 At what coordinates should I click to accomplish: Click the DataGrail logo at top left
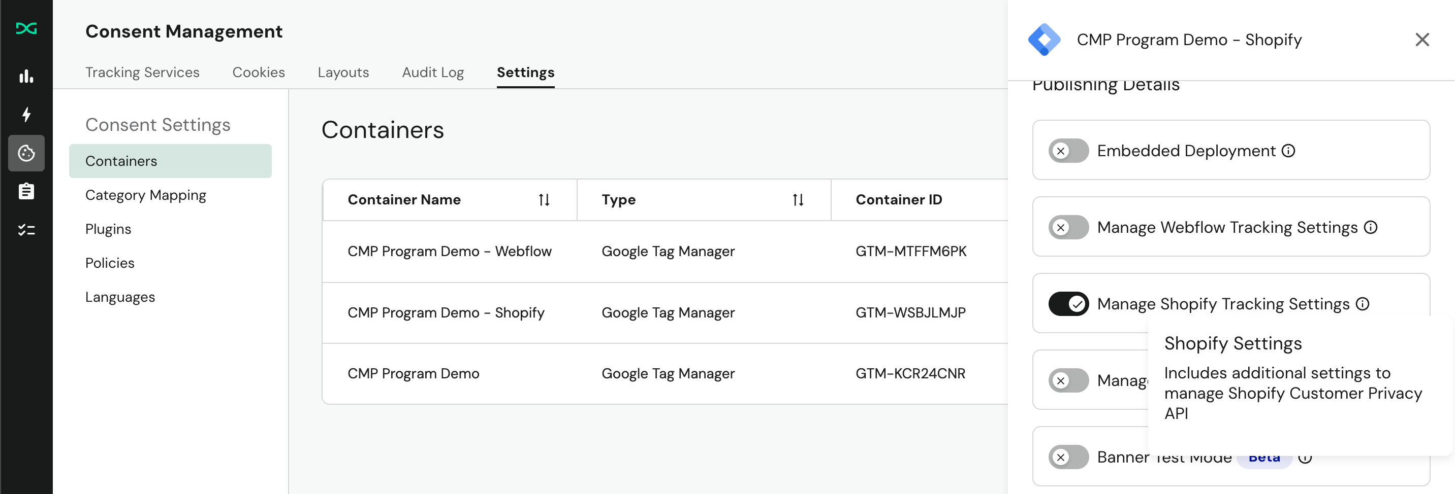[26, 27]
